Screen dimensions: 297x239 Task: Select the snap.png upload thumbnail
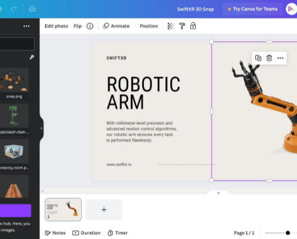(x=14, y=80)
